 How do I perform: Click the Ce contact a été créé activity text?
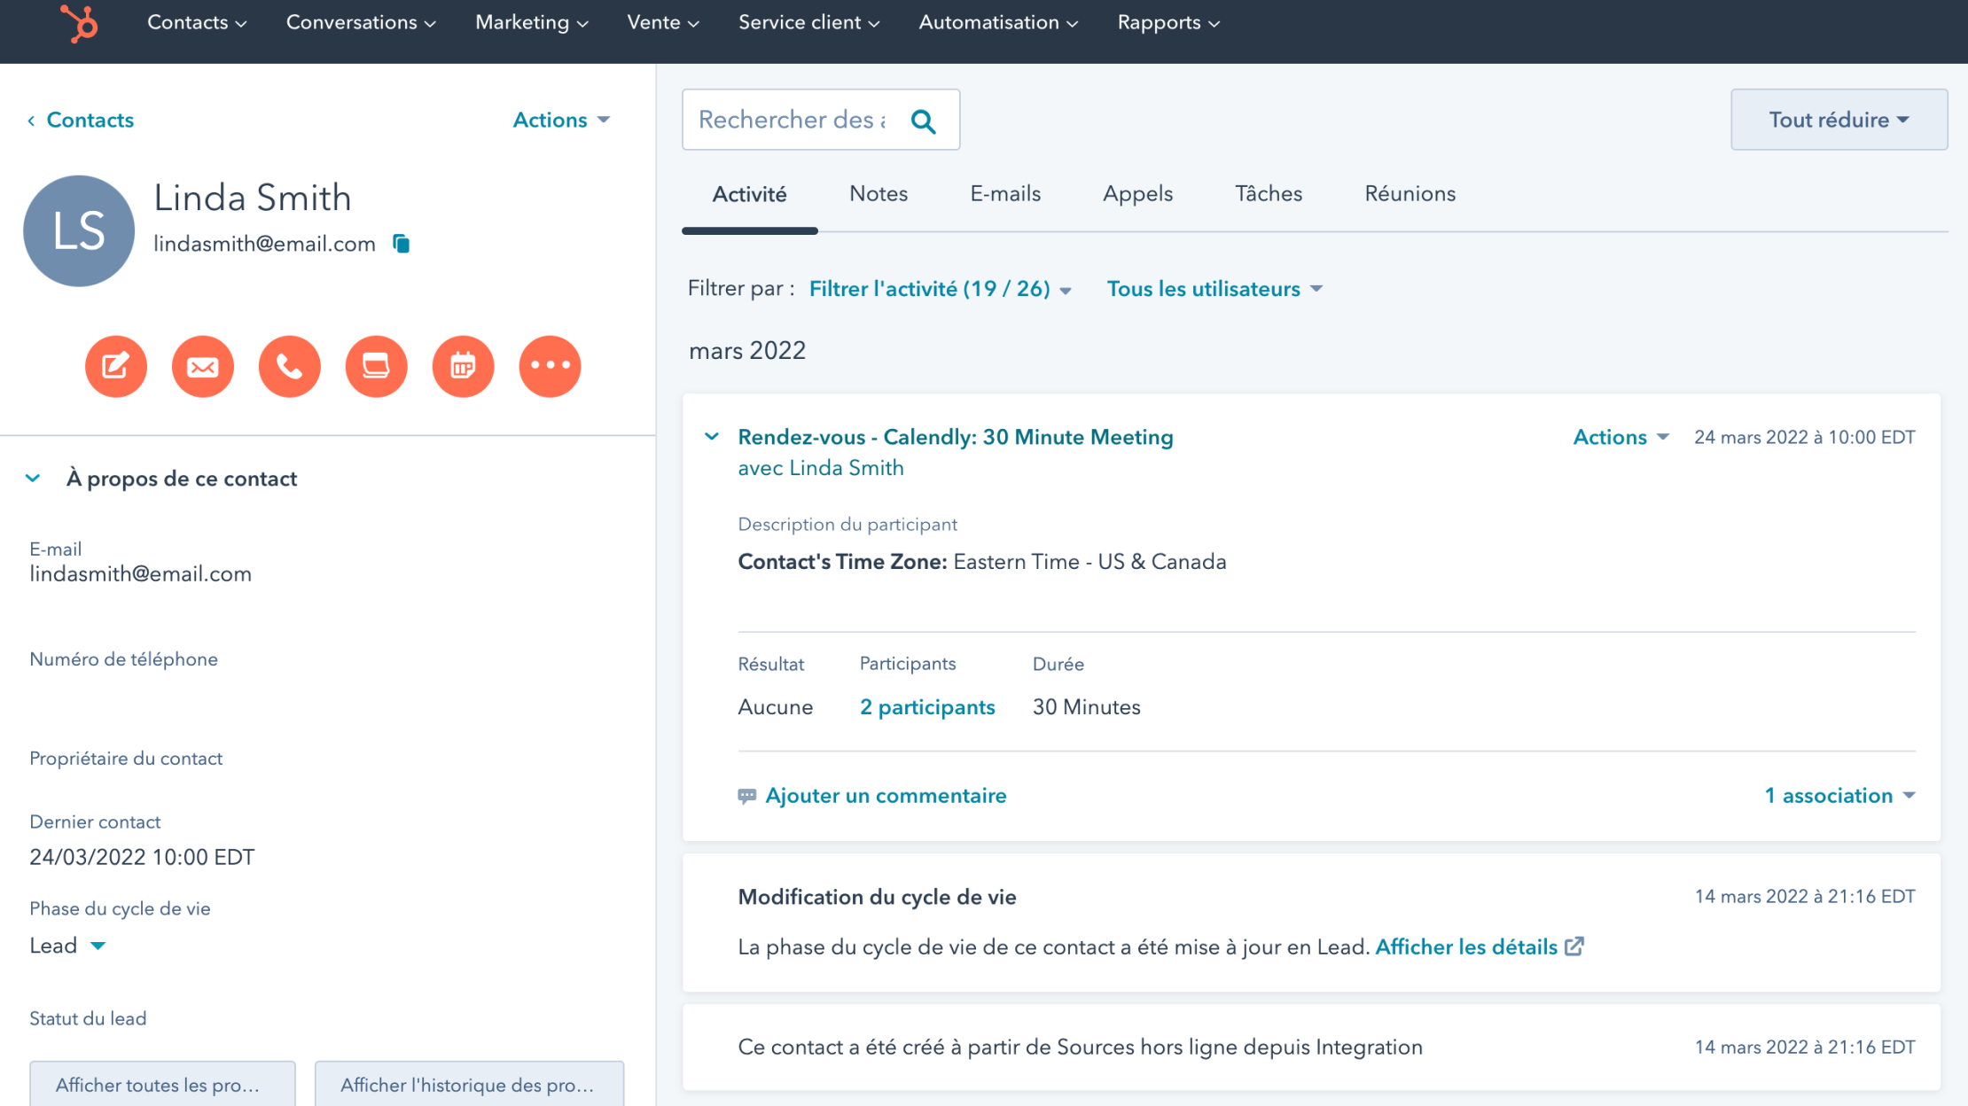[x=1080, y=1048]
